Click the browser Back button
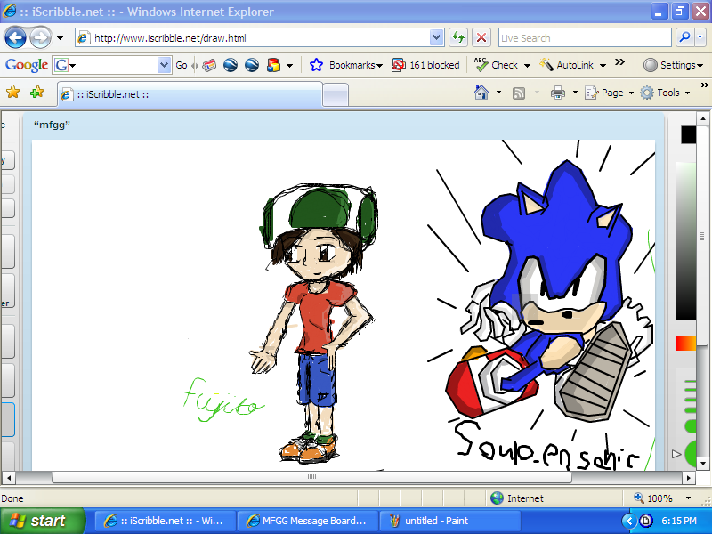Screen dimensions: 712x534 pos(16,38)
